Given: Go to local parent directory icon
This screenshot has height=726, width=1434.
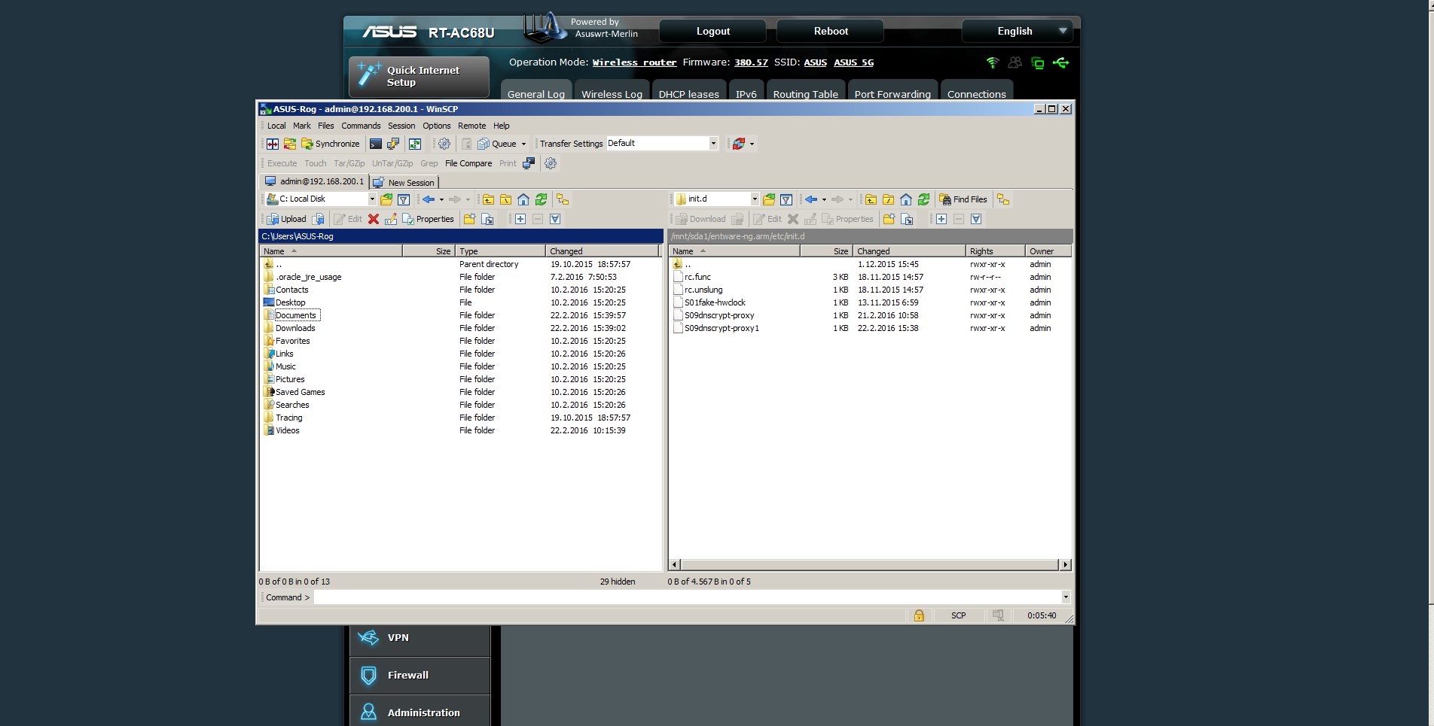Looking at the screenshot, I should tap(488, 199).
